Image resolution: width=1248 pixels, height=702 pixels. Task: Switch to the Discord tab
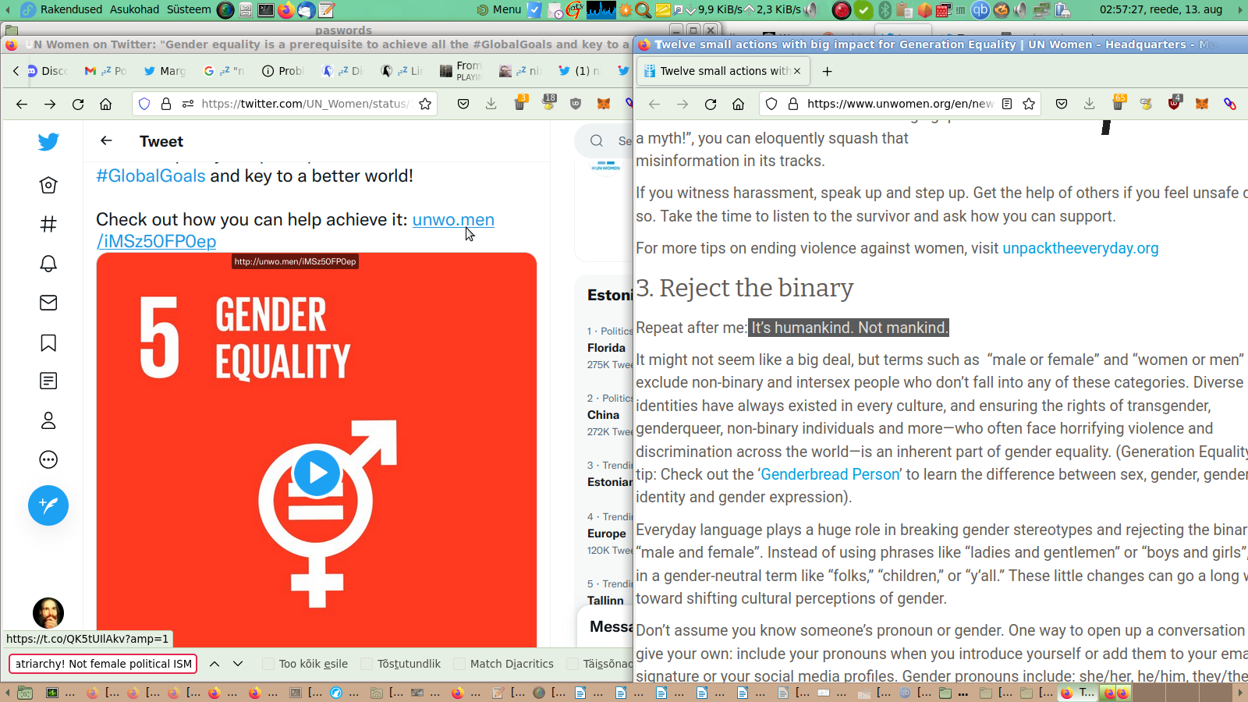click(47, 71)
